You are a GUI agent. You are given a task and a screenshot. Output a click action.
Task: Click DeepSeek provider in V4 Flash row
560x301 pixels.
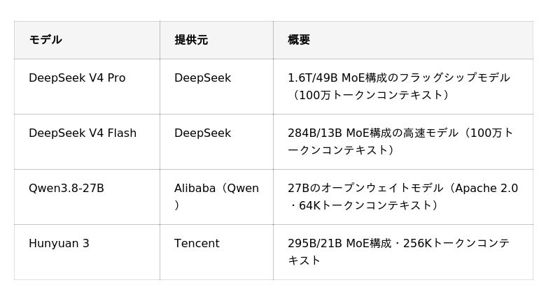pos(202,133)
